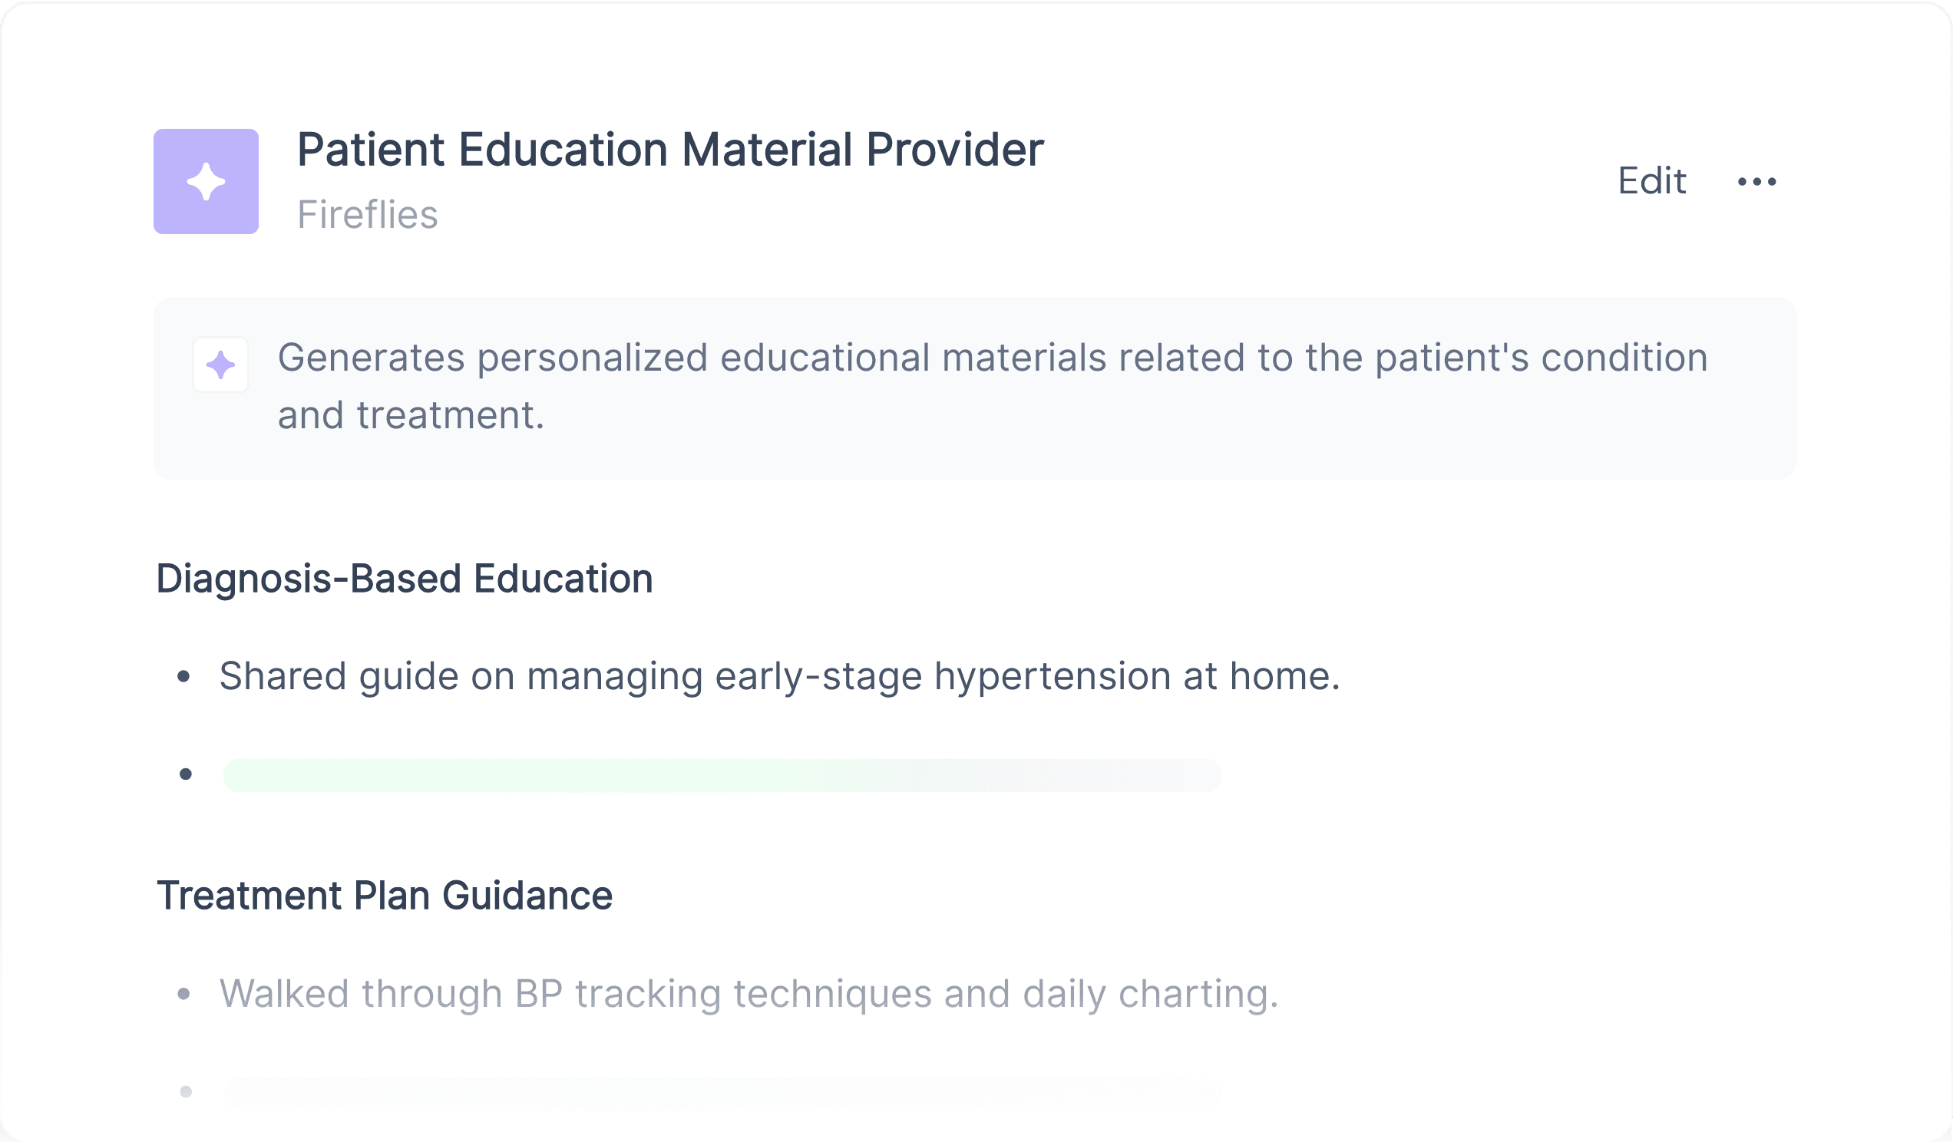Screen dimensions: 1953x1142
Task: Click the Patient Education Material Provider title
Action: tap(670, 150)
